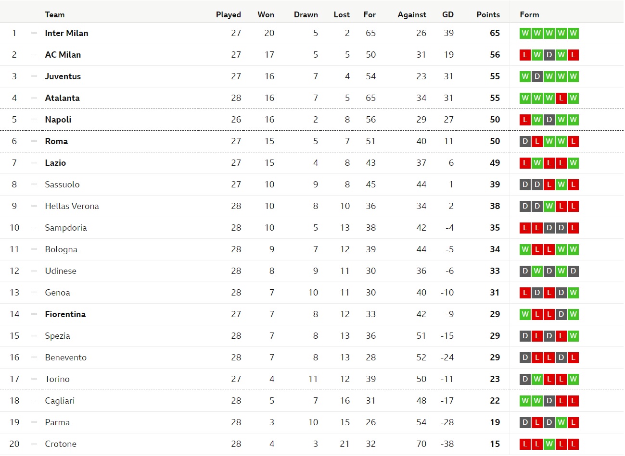Click the Form column header
This screenshot has width=625, height=456.
(x=529, y=14)
